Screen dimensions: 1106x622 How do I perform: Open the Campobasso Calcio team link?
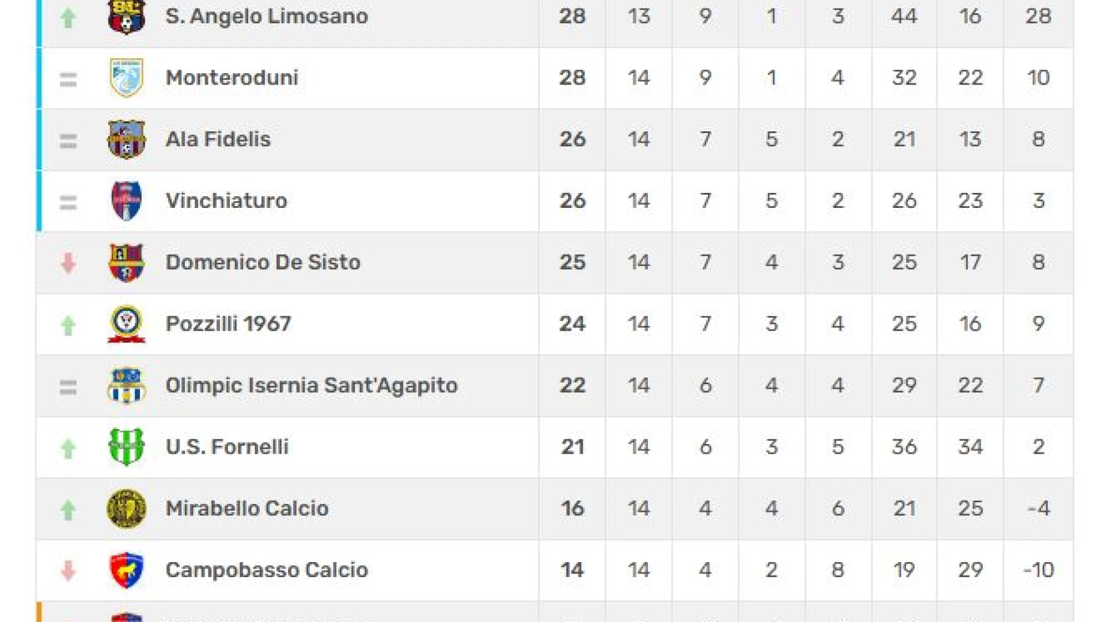pos(267,570)
